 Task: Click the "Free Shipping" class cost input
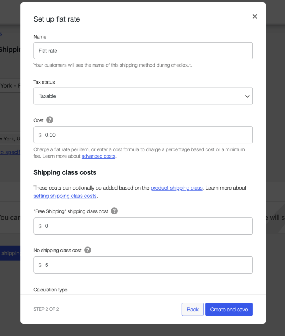click(x=143, y=226)
